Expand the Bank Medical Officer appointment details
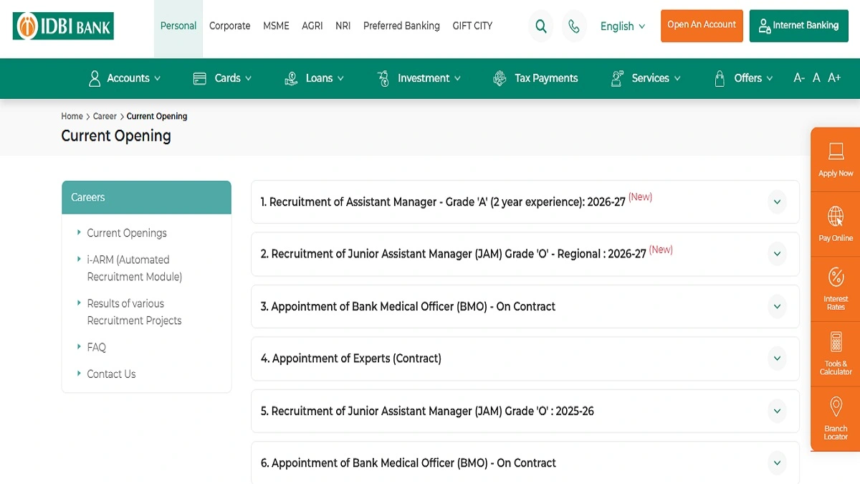Screen dimensions: 860x484 778,307
